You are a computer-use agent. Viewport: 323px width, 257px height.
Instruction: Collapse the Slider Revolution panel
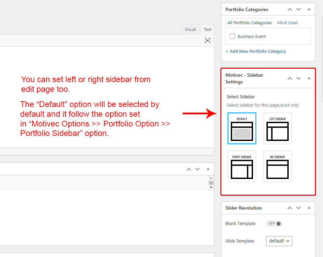pos(309,208)
